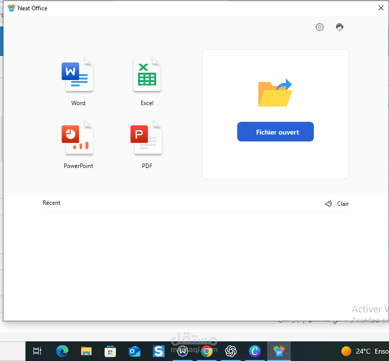Launch the PowerPoint presentation editor
The width and height of the screenshot is (389, 361).
[78, 137]
